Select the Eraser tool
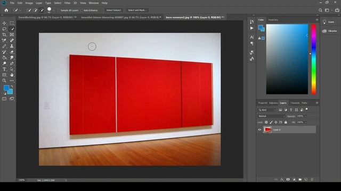 point(12,52)
